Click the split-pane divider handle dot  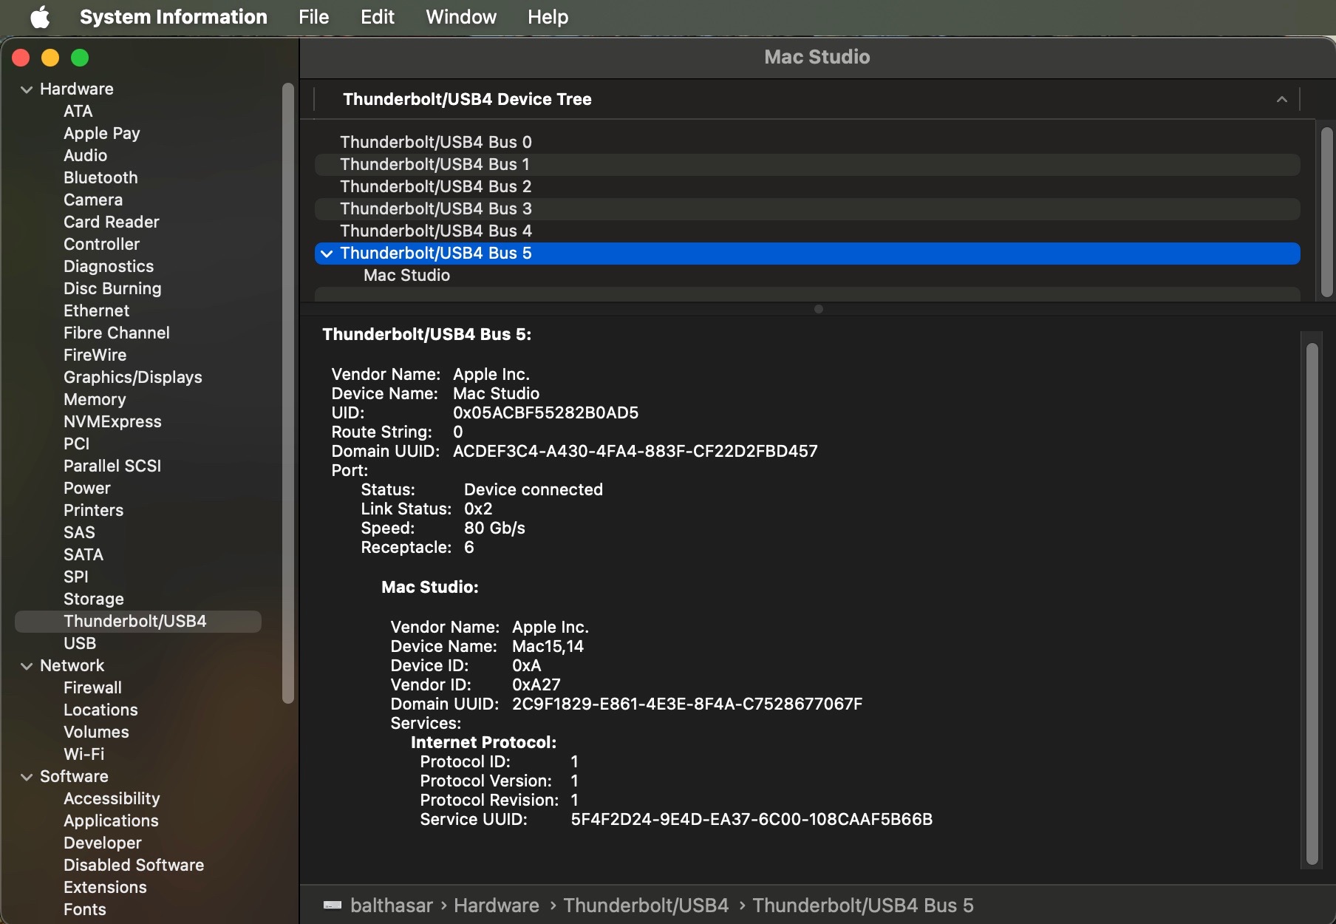[x=818, y=309]
